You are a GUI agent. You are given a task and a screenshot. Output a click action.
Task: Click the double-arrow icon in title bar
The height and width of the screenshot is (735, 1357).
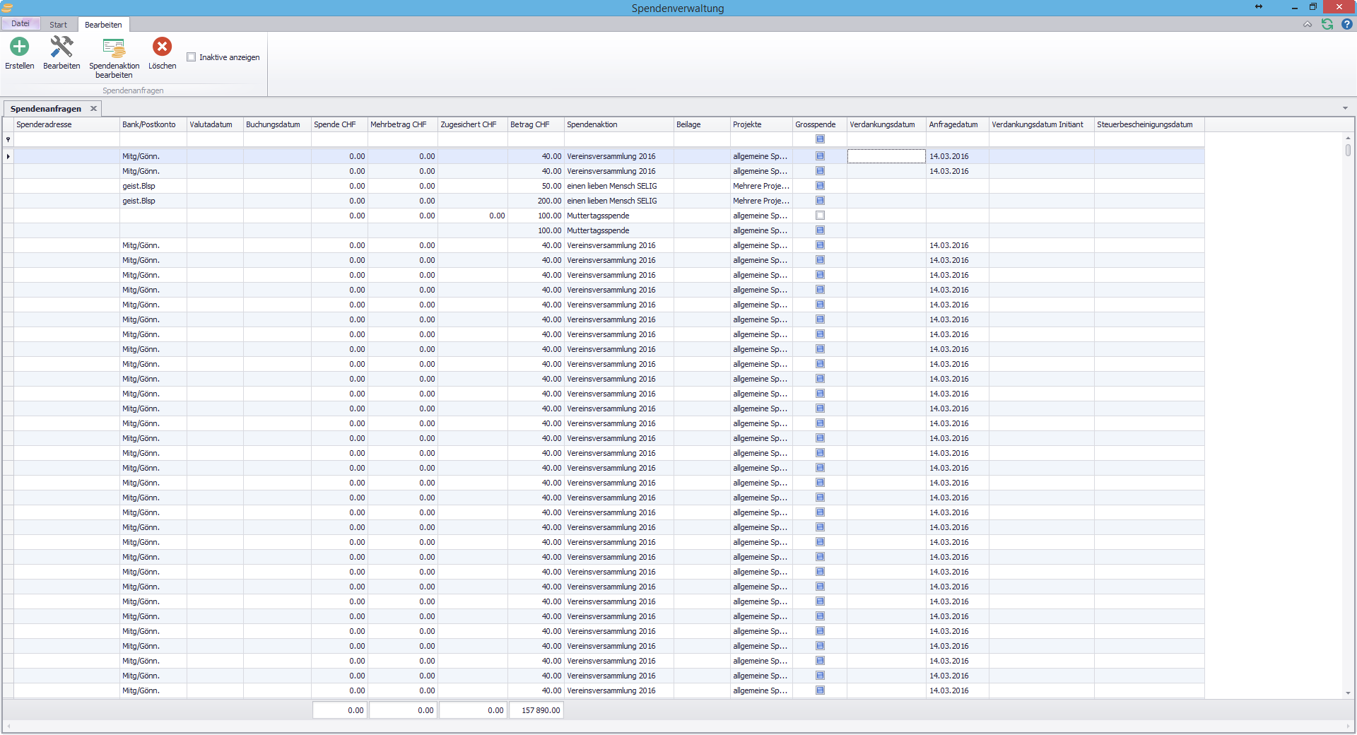(1259, 7)
